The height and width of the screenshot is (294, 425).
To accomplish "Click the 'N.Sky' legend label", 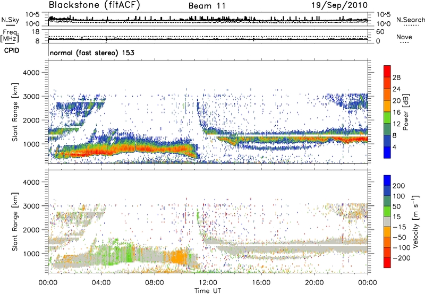I will pyautogui.click(x=10, y=20).
